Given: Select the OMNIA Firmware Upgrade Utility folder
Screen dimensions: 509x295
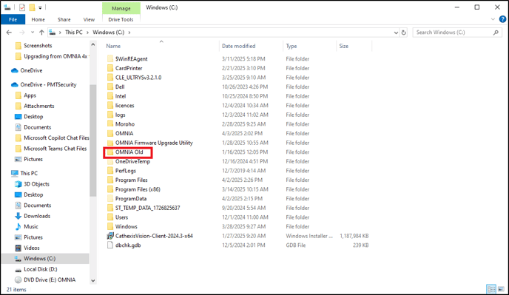Looking at the screenshot, I should point(154,143).
